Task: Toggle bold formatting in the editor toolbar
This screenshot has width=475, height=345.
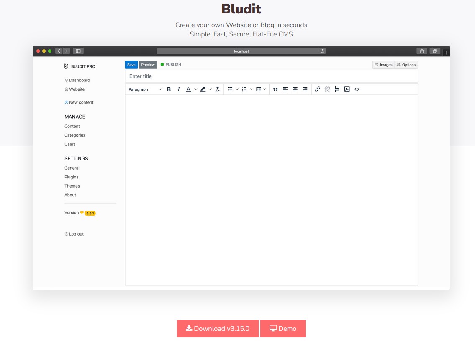Action: pos(169,89)
